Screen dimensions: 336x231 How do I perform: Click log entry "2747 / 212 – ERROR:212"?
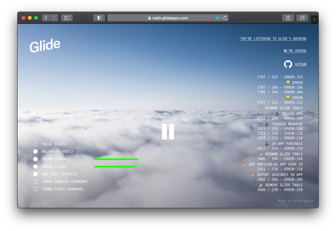(280, 102)
